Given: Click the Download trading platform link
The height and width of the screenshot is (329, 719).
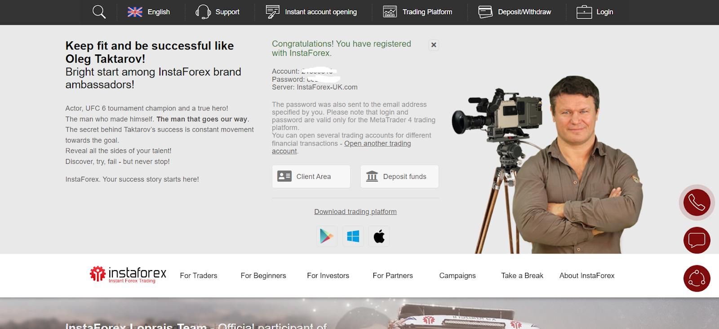Looking at the screenshot, I should click(355, 212).
